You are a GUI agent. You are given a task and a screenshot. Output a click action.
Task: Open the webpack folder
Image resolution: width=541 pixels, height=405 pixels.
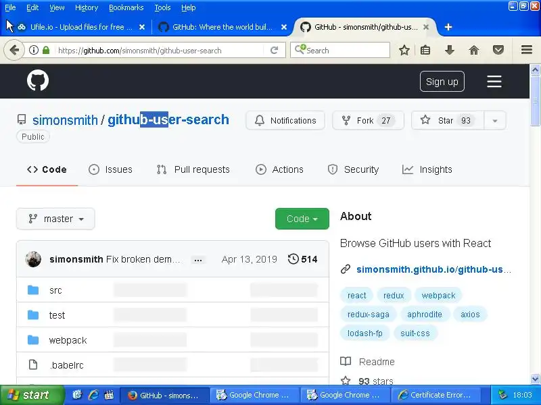68,340
